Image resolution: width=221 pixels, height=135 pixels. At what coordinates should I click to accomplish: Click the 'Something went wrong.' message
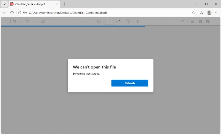86,74
